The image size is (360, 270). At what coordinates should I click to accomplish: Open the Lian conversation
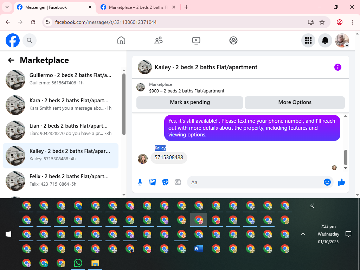click(60, 130)
